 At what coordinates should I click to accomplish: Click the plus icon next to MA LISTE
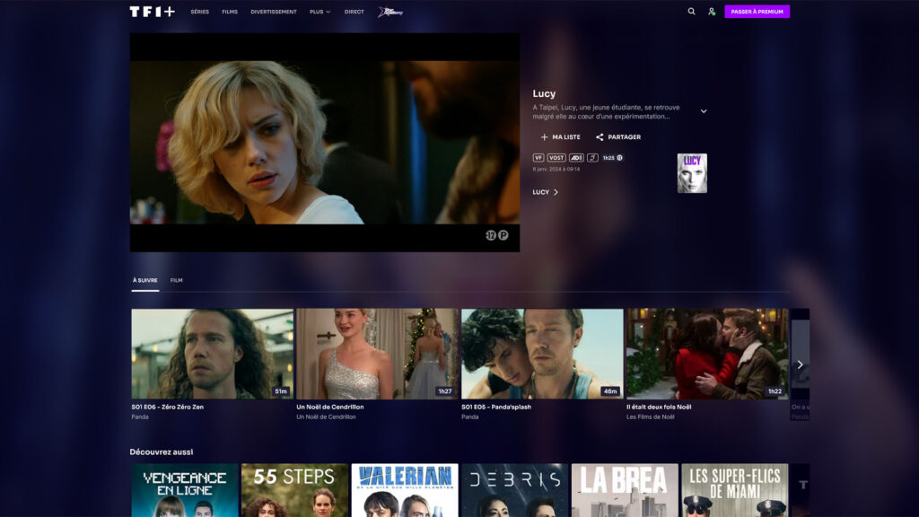coord(545,136)
